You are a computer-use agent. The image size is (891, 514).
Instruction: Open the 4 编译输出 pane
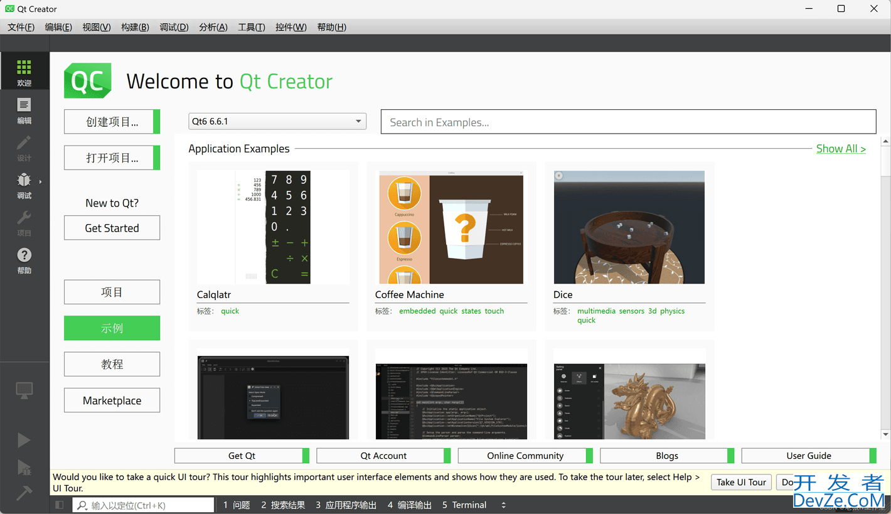pyautogui.click(x=410, y=505)
